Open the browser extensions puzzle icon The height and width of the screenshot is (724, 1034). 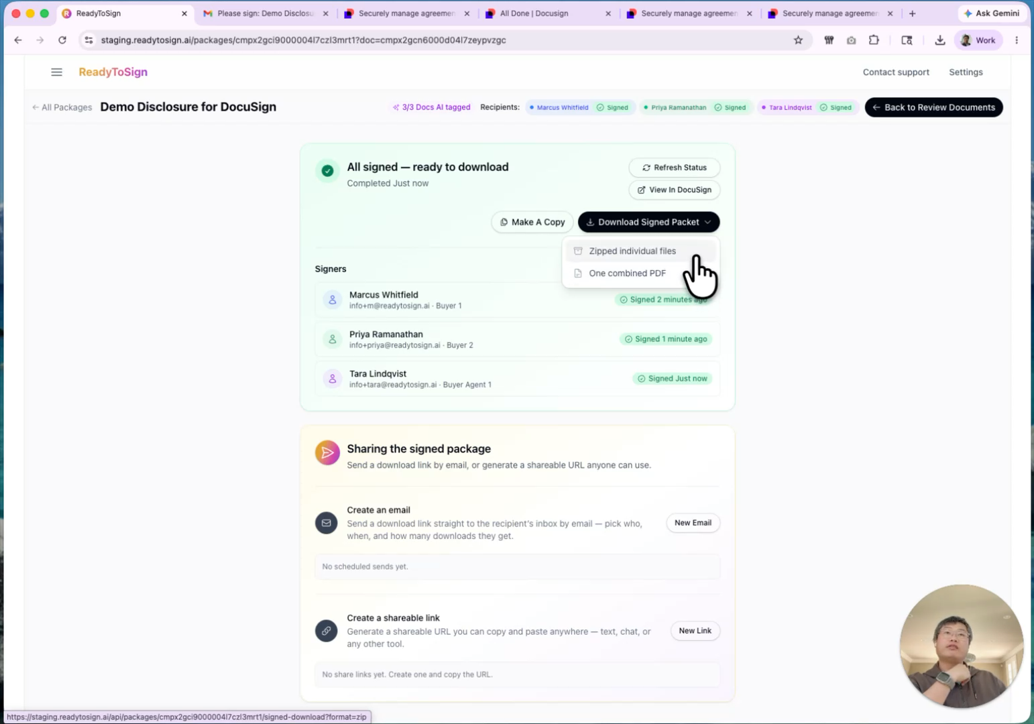point(874,40)
